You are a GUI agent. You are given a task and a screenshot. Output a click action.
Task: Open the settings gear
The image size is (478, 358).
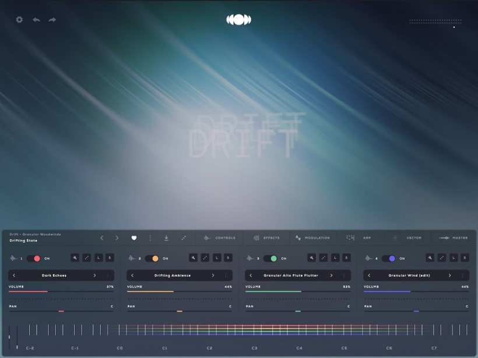click(19, 20)
